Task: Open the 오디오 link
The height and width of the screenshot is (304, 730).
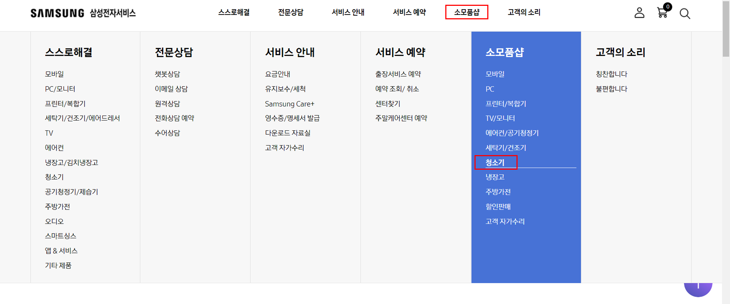Action: pos(54,222)
